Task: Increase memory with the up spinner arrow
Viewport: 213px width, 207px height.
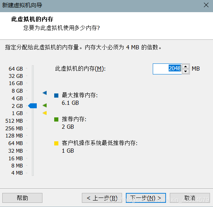Action: 186,66
